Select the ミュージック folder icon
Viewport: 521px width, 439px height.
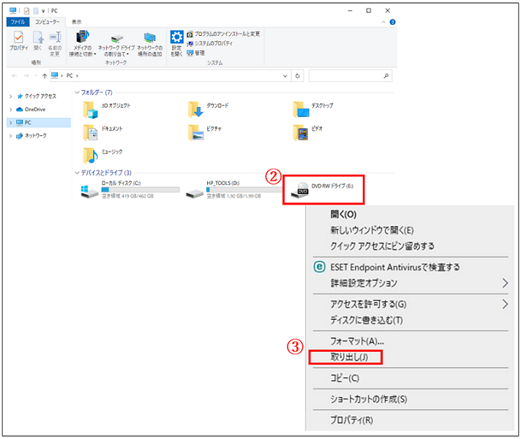coord(91,154)
